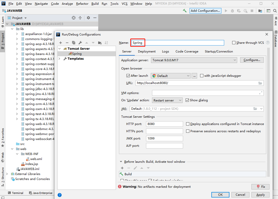Select index.jsp in project tree
278x199 pixels.
[x=32, y=164]
